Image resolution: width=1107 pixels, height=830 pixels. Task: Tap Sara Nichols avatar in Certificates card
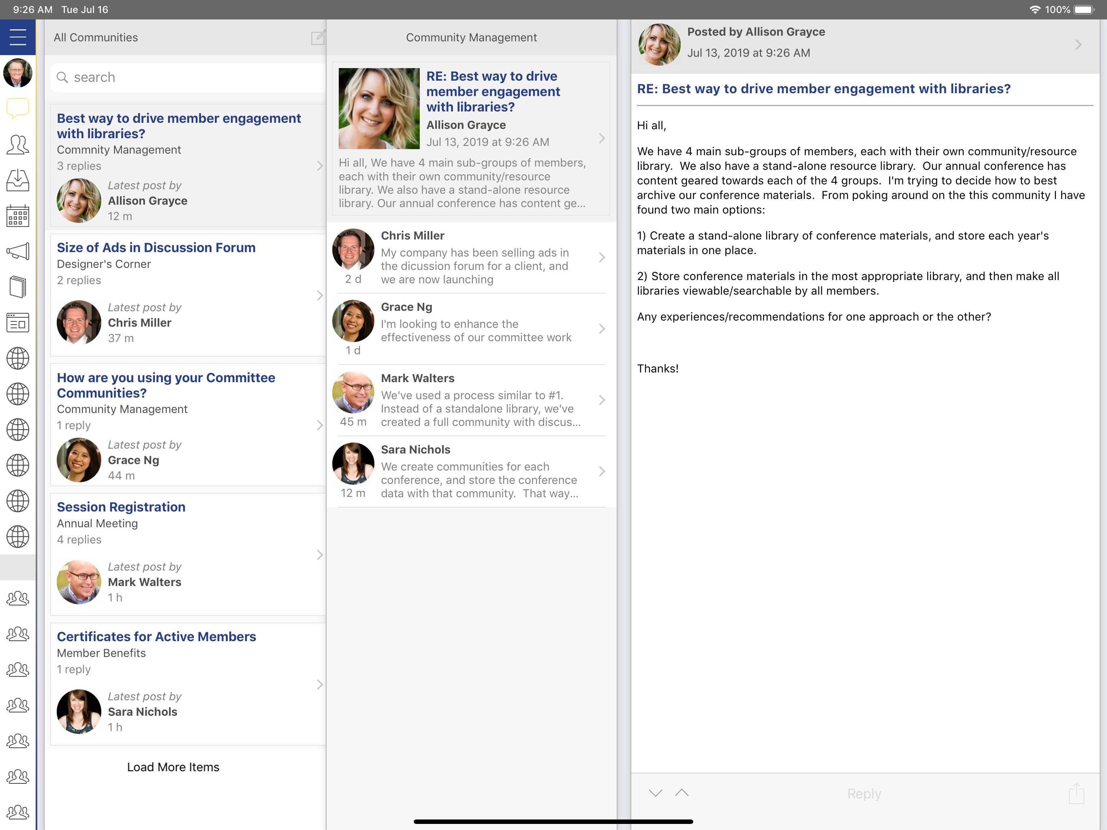coord(79,711)
